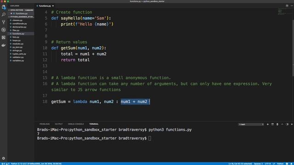This screenshot has width=294, height=165.
Task: Change the LF end-of-line sequence
Action: click(274, 164)
